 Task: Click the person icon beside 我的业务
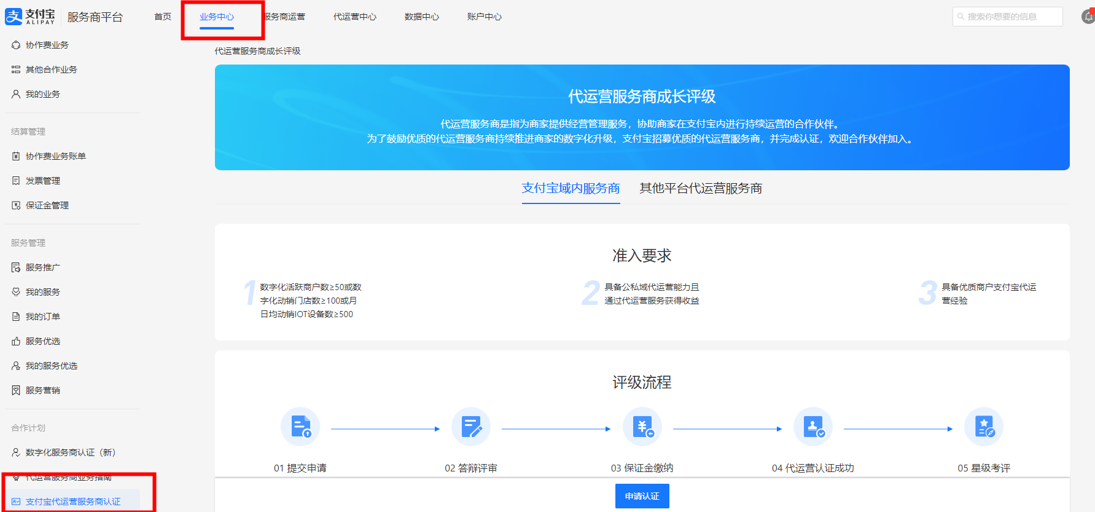(x=16, y=94)
